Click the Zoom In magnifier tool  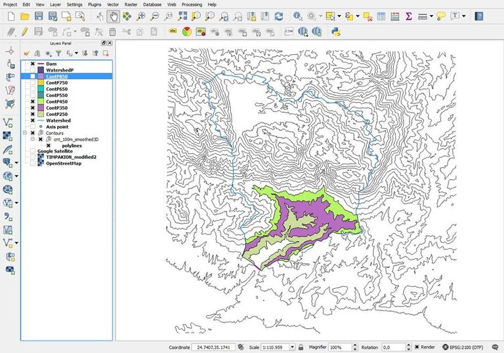pyautogui.click(x=141, y=16)
